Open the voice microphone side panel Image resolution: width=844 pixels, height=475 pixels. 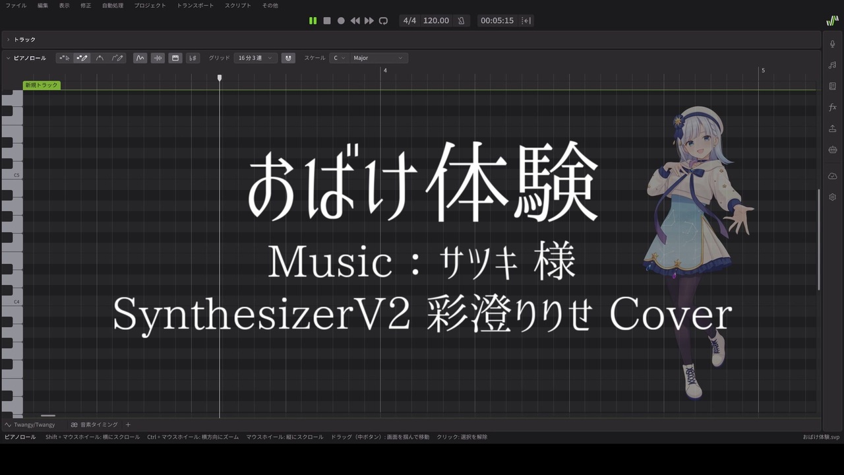832,44
